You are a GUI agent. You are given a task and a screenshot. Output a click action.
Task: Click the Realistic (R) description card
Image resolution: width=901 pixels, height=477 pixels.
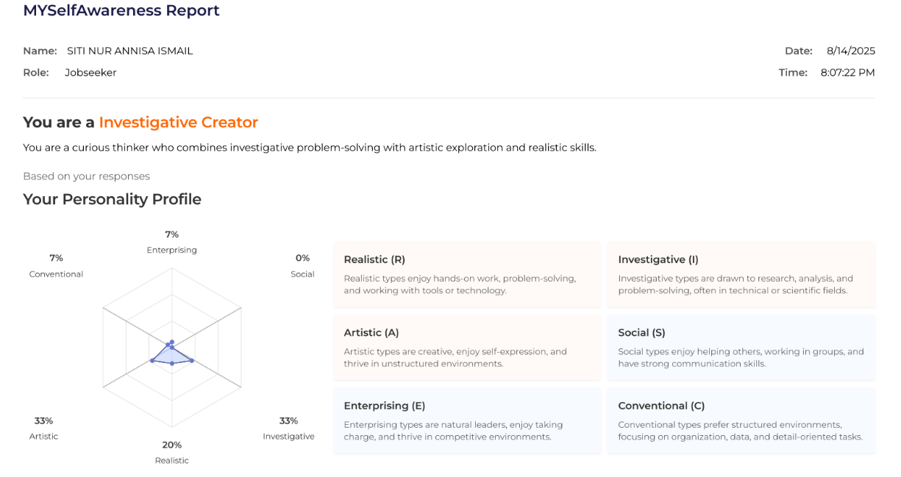[x=467, y=275]
